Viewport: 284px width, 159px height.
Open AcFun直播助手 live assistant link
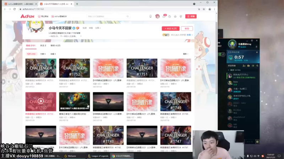click(x=59, y=16)
